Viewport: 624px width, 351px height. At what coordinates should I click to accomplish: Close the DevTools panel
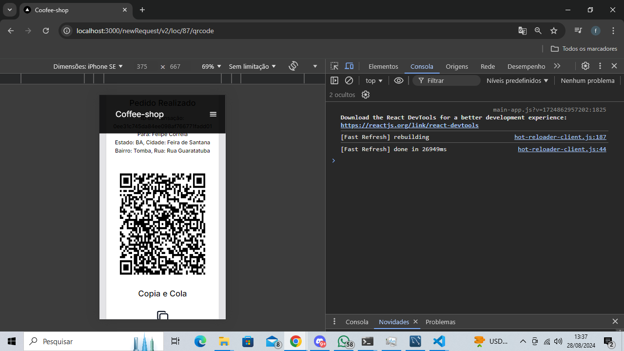pos(614,66)
